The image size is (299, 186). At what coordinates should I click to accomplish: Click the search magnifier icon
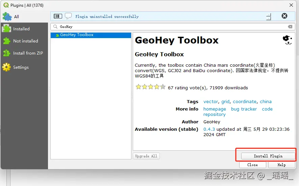coord(55,27)
